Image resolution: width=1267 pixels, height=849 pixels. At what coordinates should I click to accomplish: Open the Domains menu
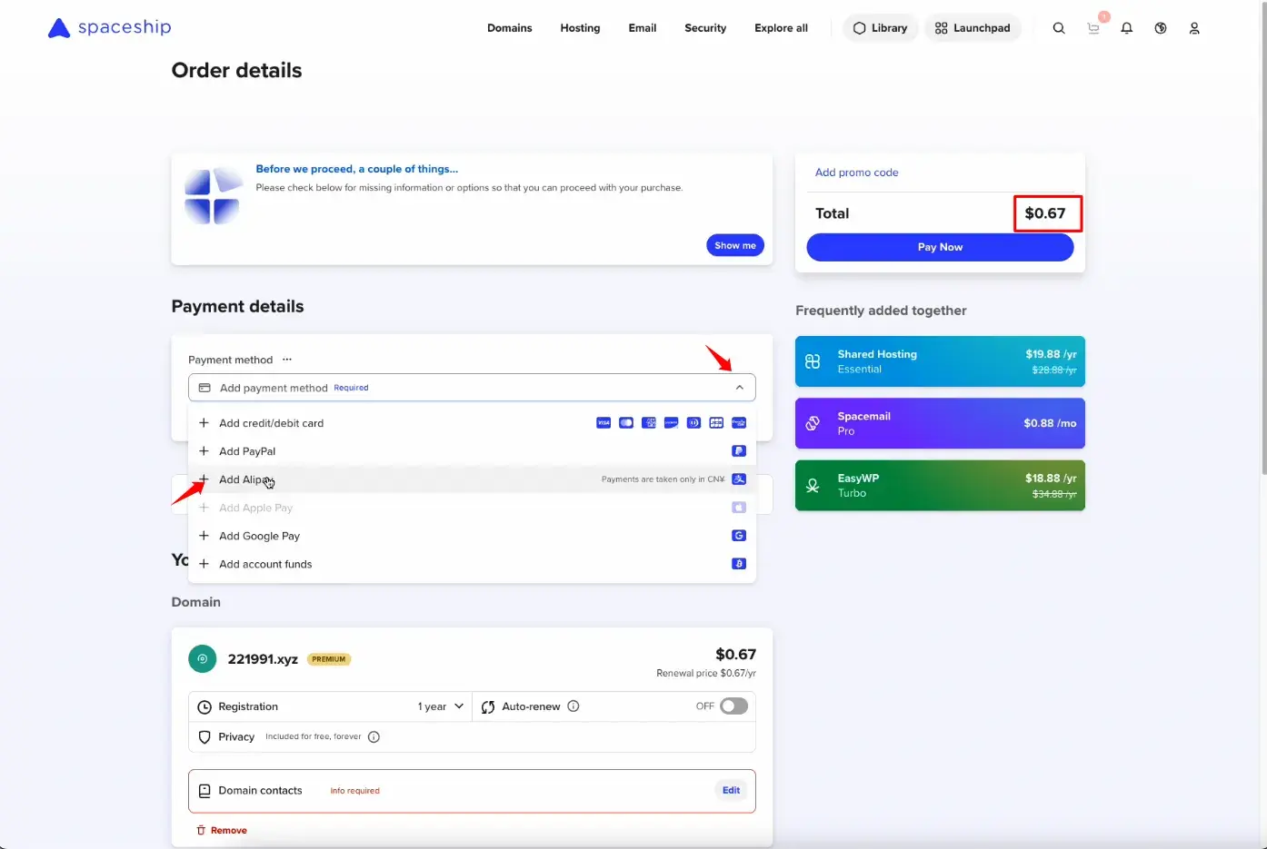tap(510, 28)
